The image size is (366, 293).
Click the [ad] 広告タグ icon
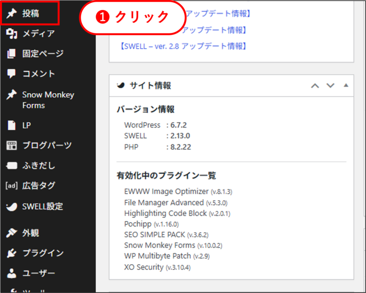coord(11,186)
